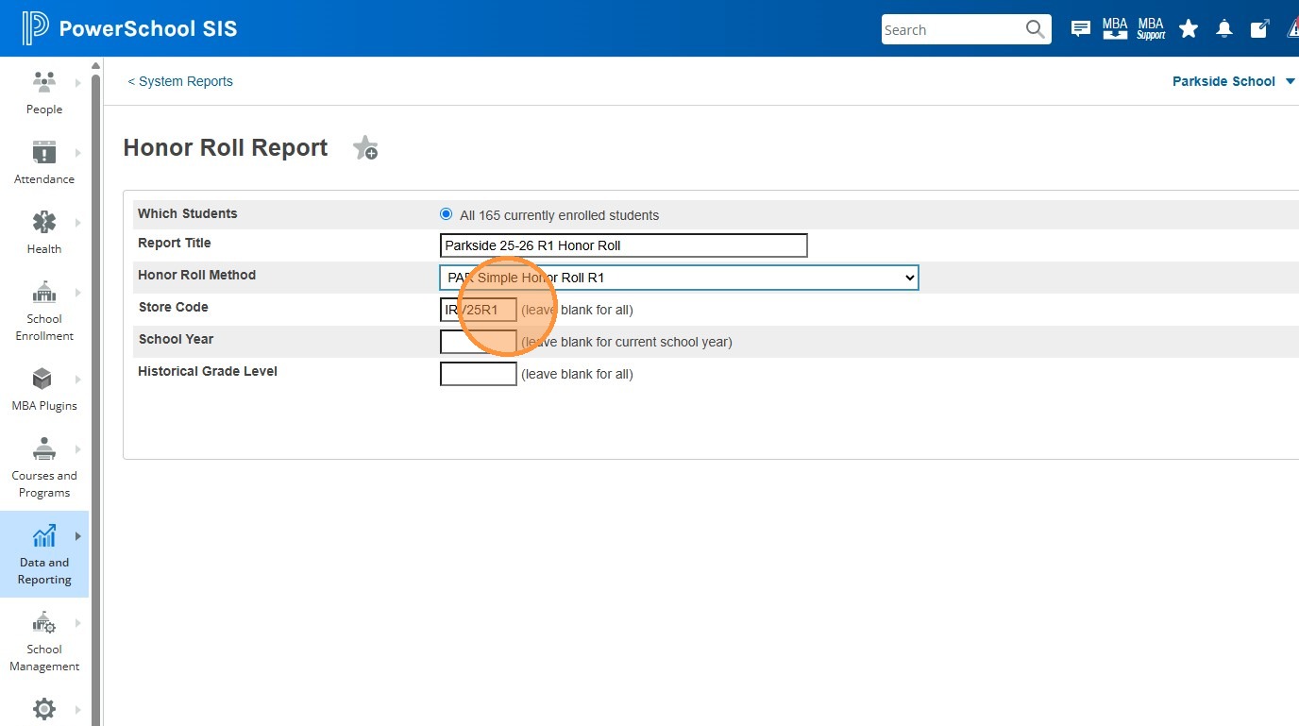This screenshot has height=726, width=1299.
Task: Go back to System Reports
Action: pos(180,81)
